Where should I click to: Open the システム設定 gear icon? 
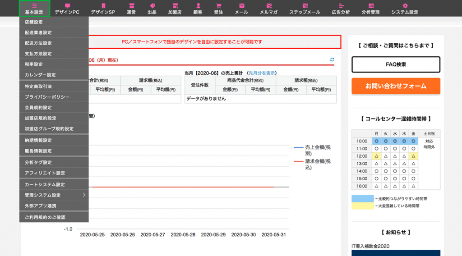(x=405, y=6)
